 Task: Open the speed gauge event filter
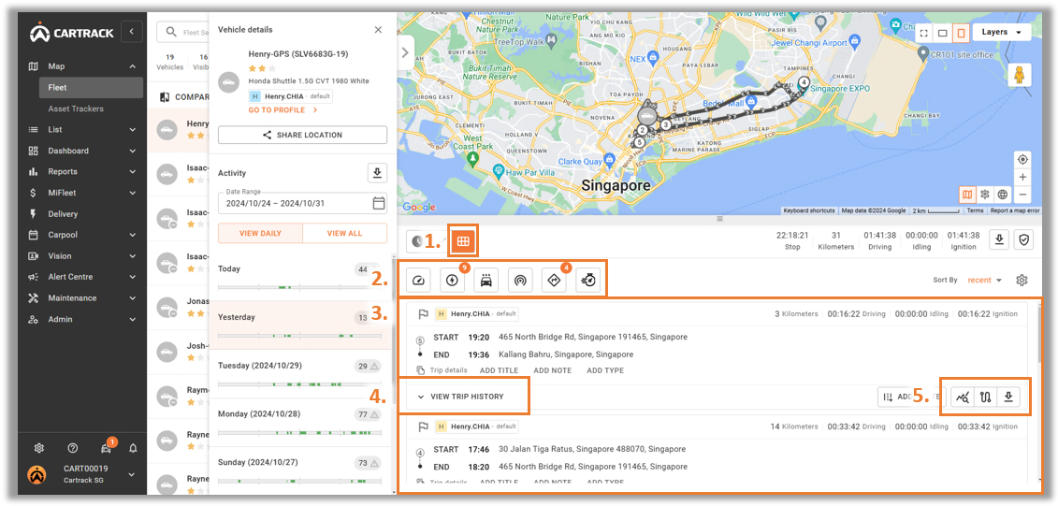click(418, 281)
